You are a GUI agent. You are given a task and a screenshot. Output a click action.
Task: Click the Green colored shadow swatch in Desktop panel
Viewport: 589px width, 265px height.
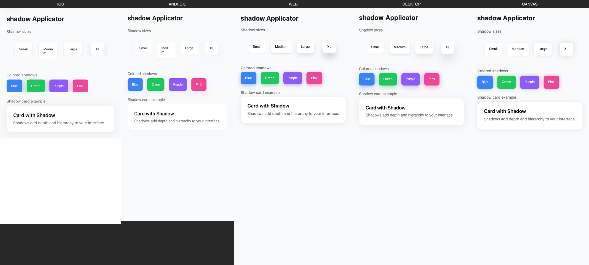388,79
